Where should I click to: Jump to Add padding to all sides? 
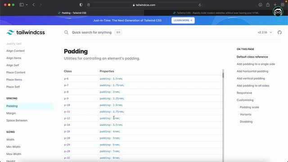[x=253, y=85]
